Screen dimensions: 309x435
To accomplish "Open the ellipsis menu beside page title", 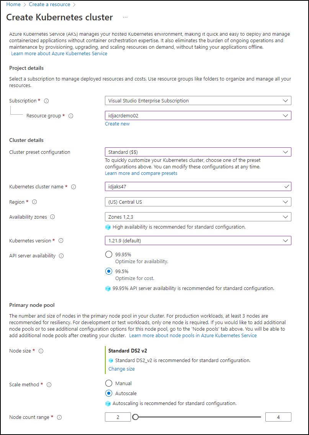I will pos(125,17).
